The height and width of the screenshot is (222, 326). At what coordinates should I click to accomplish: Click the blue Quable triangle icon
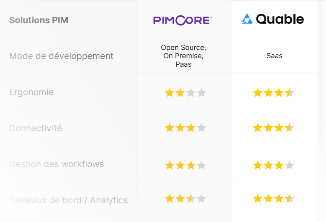pyautogui.click(x=247, y=19)
